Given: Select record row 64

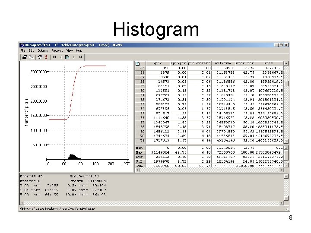Looking at the screenshot, I should pyautogui.click(x=140, y=109).
